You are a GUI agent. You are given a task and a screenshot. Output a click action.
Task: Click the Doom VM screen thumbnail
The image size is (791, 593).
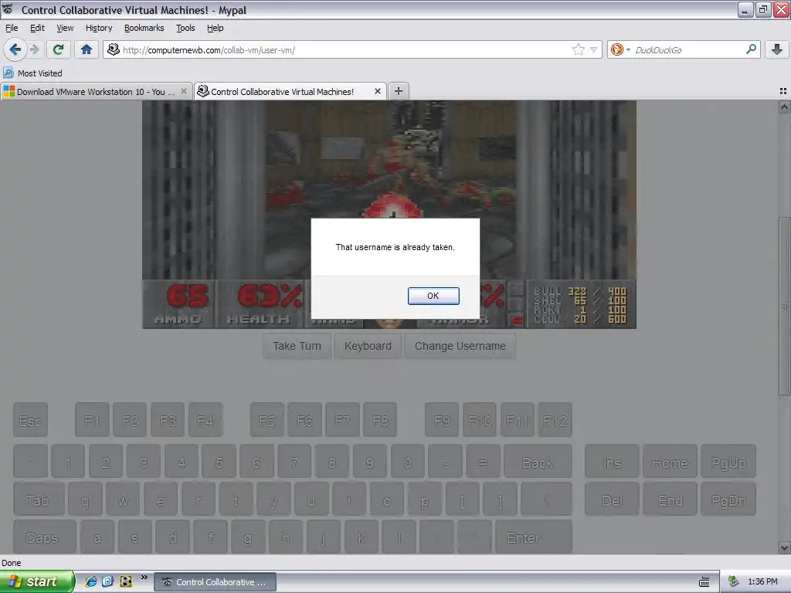coord(389,215)
